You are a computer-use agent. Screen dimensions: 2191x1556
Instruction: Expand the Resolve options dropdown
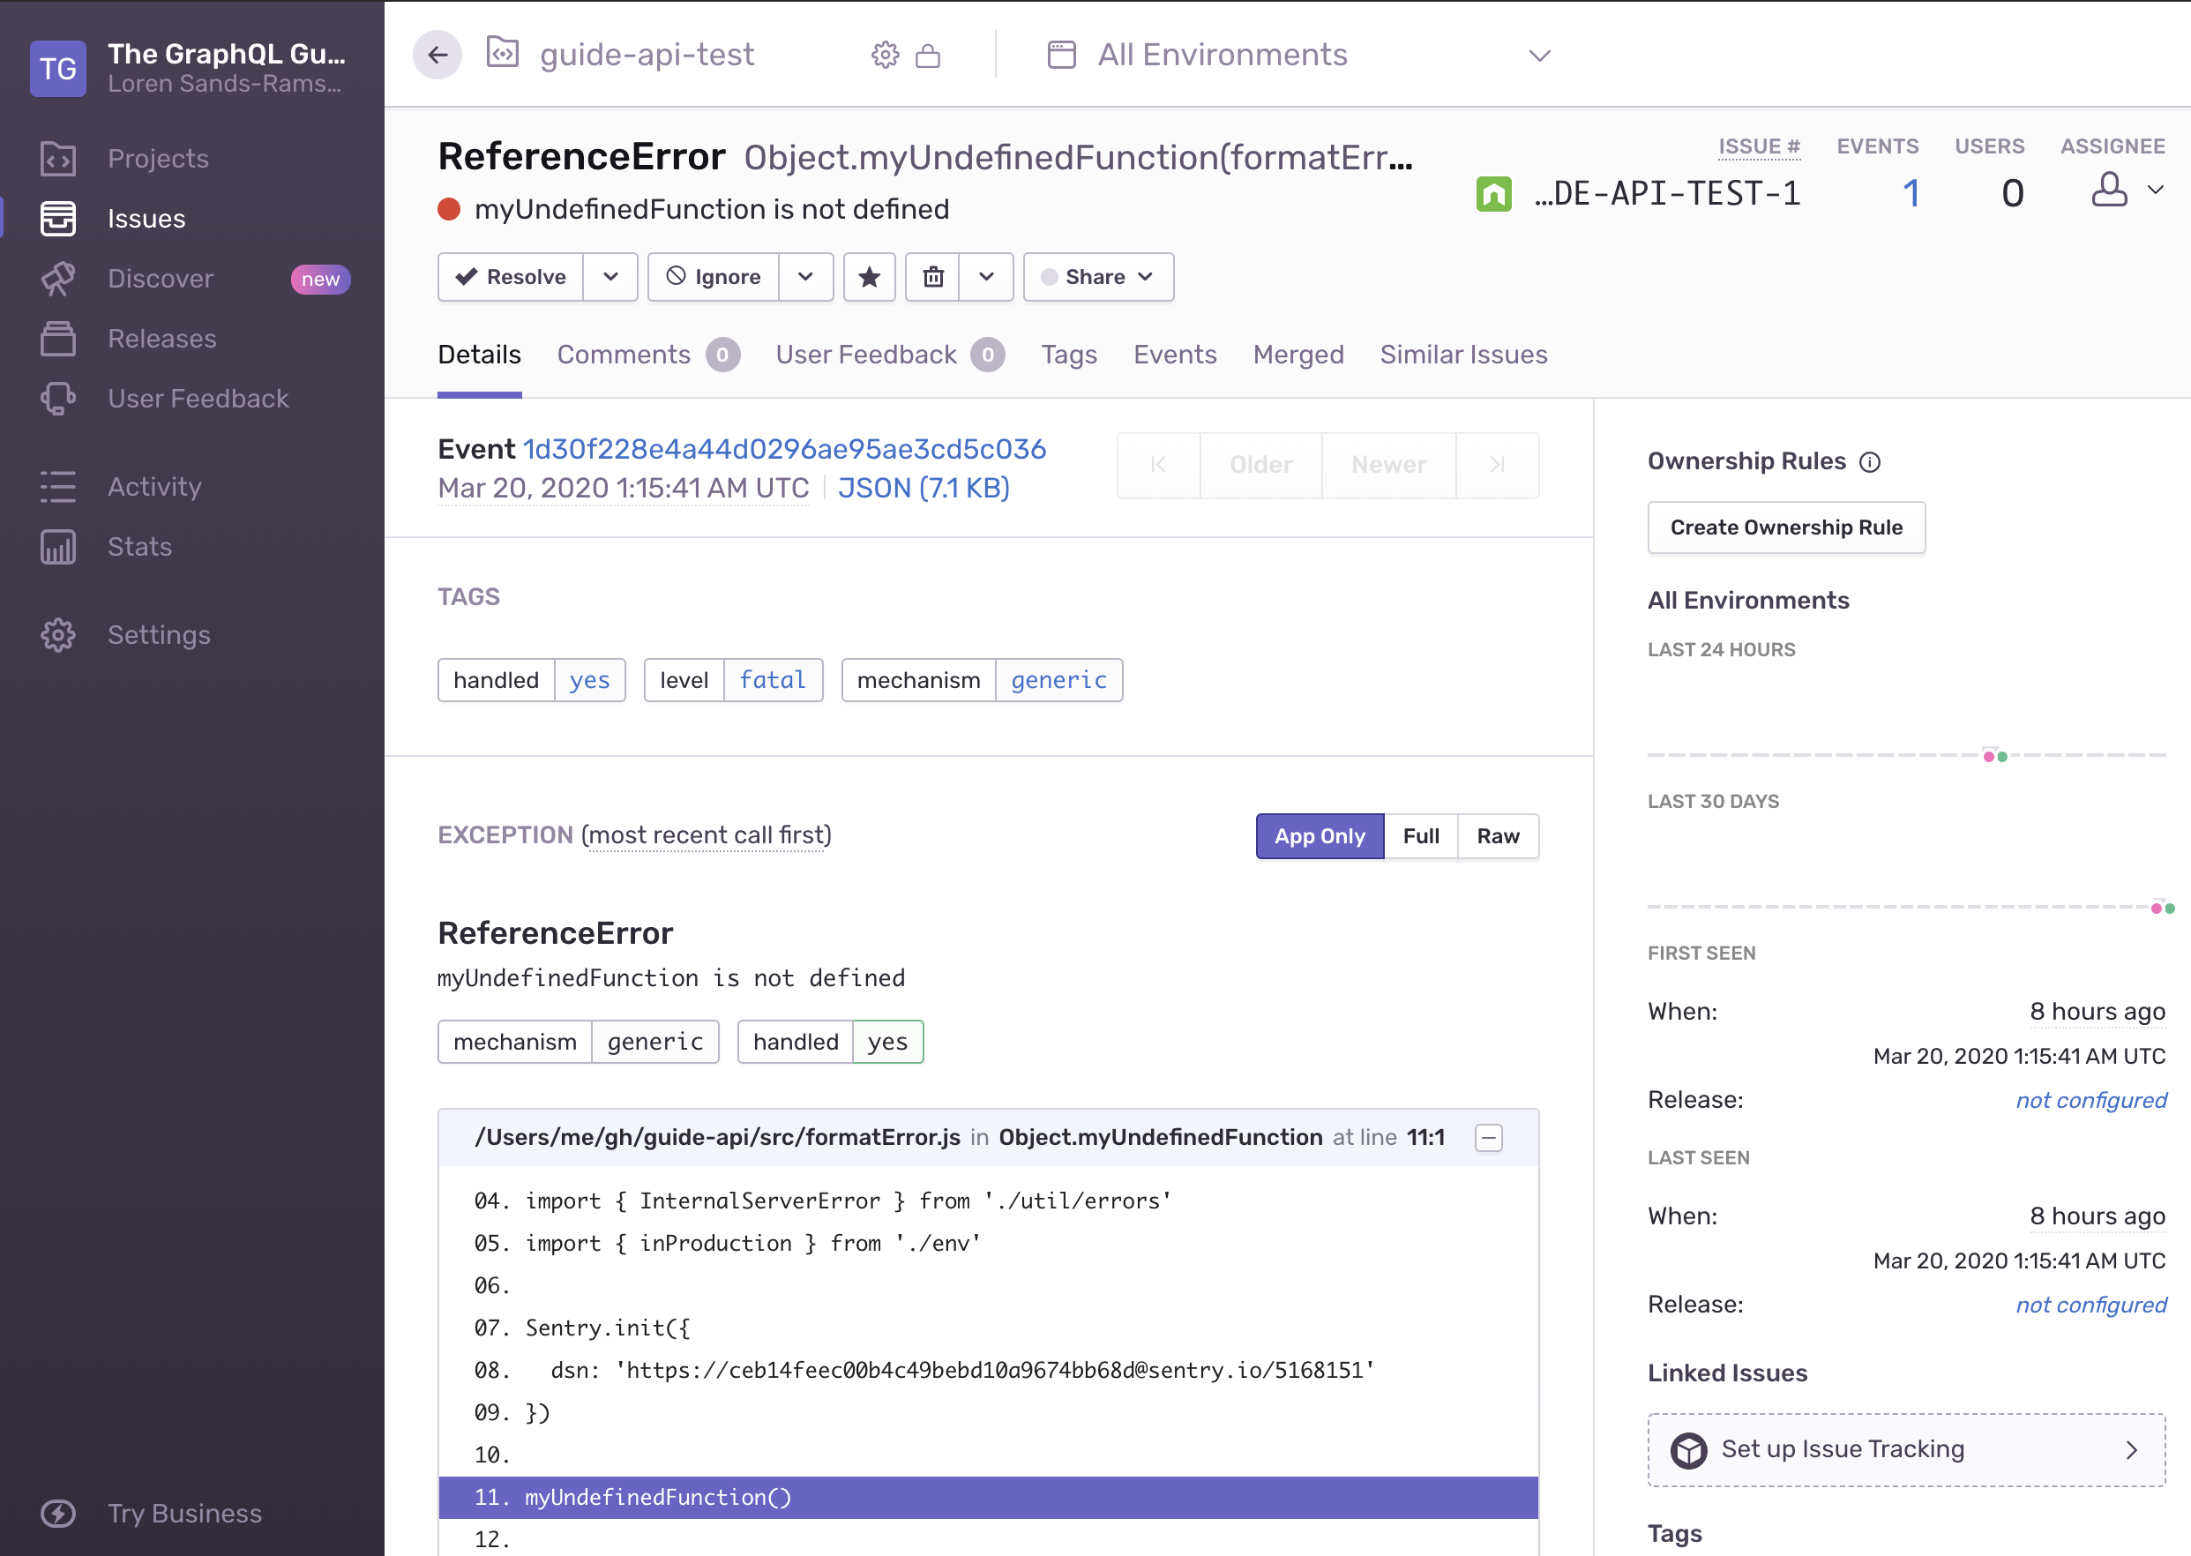(x=610, y=277)
